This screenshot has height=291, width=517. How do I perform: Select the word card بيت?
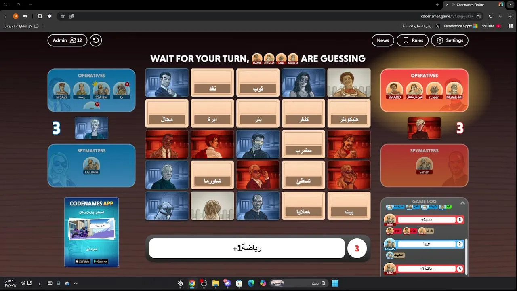point(349,206)
